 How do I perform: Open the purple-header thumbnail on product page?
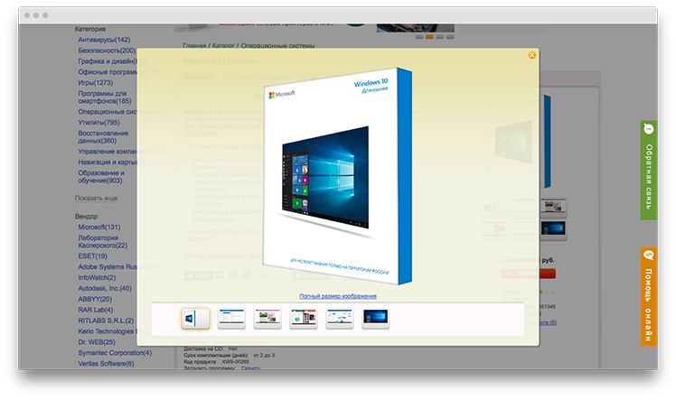coord(553,207)
